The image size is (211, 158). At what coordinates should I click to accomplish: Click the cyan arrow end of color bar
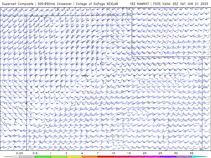coord(199,157)
